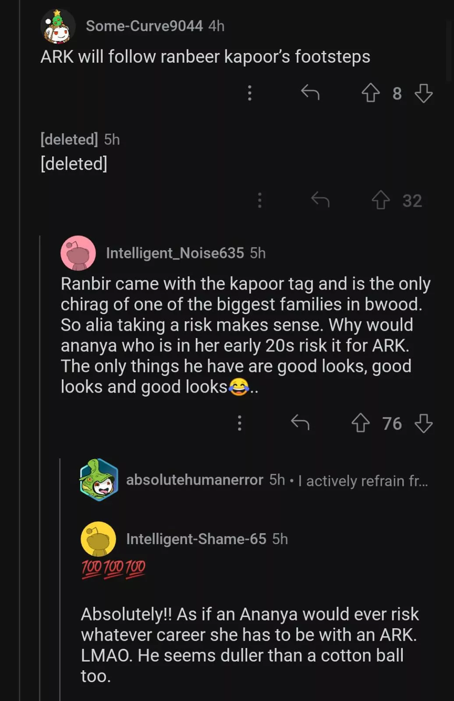The width and height of the screenshot is (454, 701).
Task: Open the Intelligent_Noise635 username link
Action: tap(175, 253)
